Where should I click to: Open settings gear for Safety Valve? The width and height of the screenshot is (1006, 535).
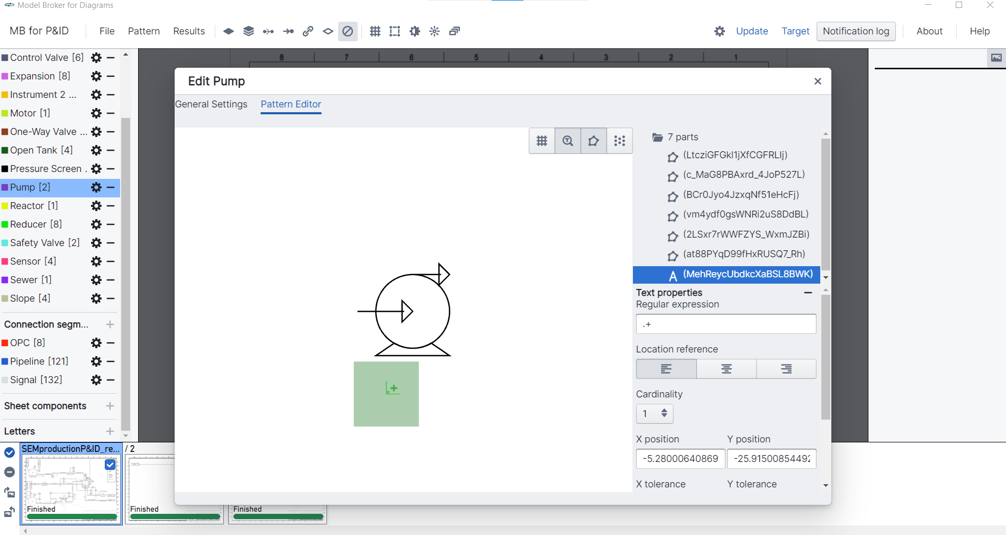96,243
